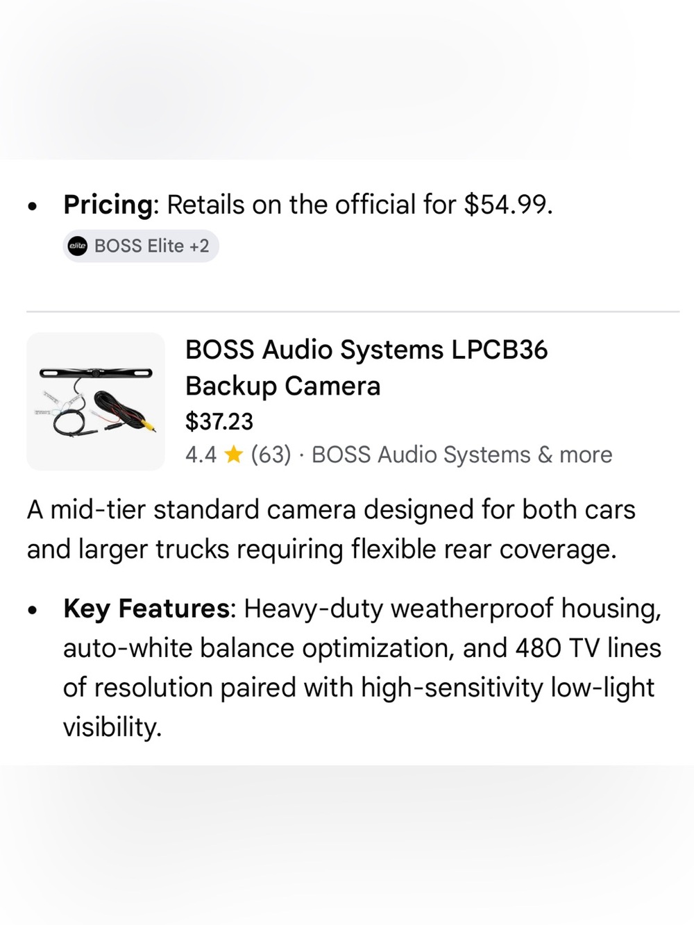Open the BOSS Elite +2 sources chip
This screenshot has height=925, width=694.
click(x=141, y=246)
